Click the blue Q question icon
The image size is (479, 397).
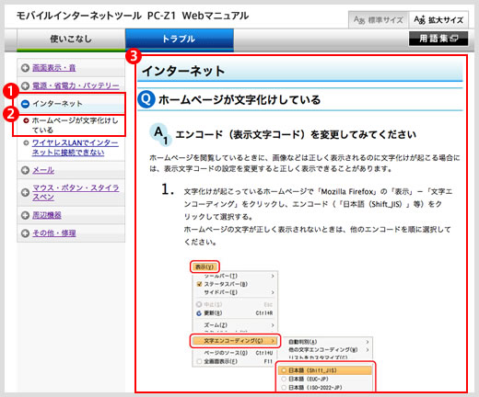point(146,99)
